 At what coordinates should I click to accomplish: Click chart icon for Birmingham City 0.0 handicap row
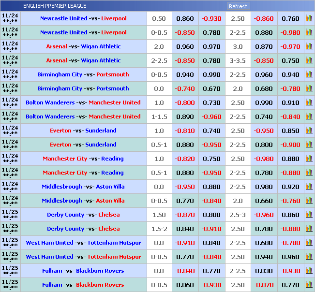tap(309, 89)
